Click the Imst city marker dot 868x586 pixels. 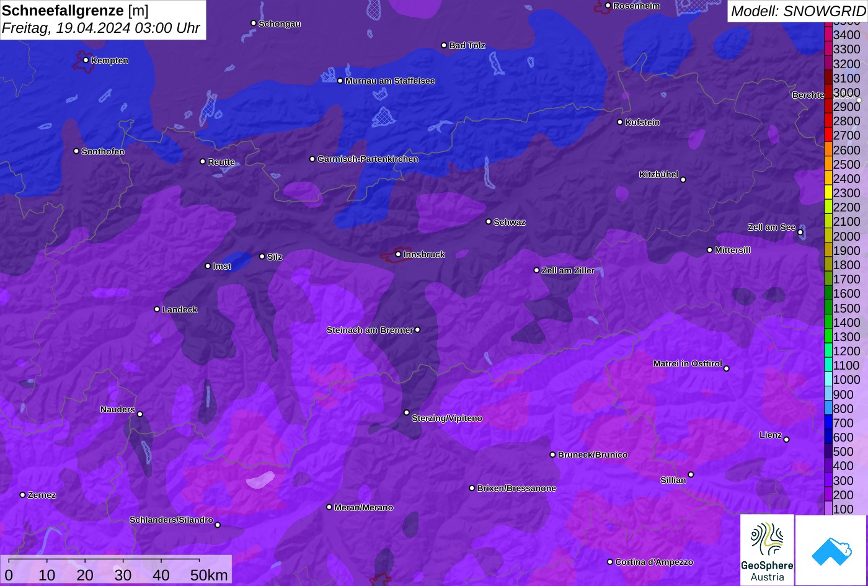coord(208,266)
